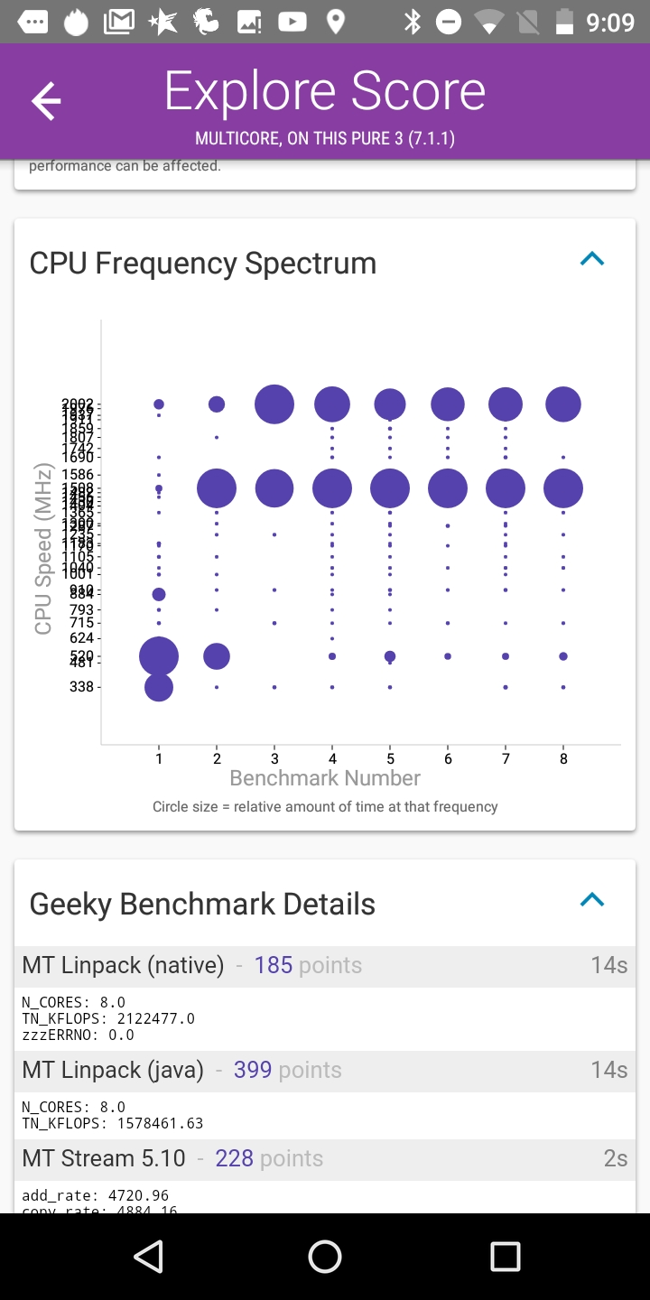650x1300 pixels.
Task: Tap the largest top bubble for benchmark 3
Action: 274,404
